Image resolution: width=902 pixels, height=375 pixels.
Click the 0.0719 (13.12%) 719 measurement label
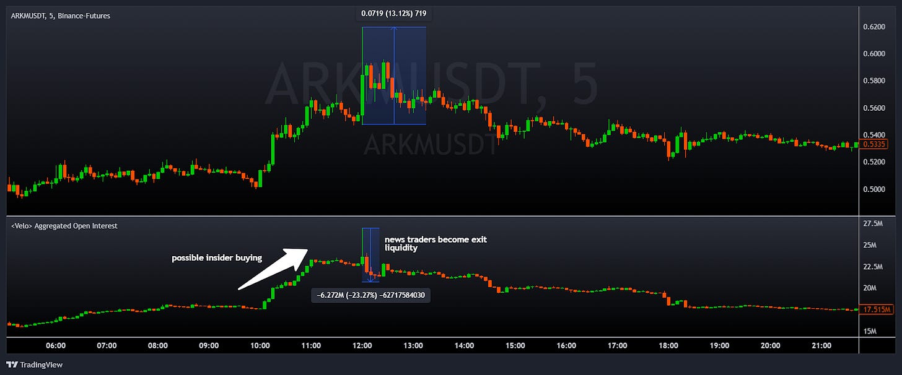pos(394,13)
